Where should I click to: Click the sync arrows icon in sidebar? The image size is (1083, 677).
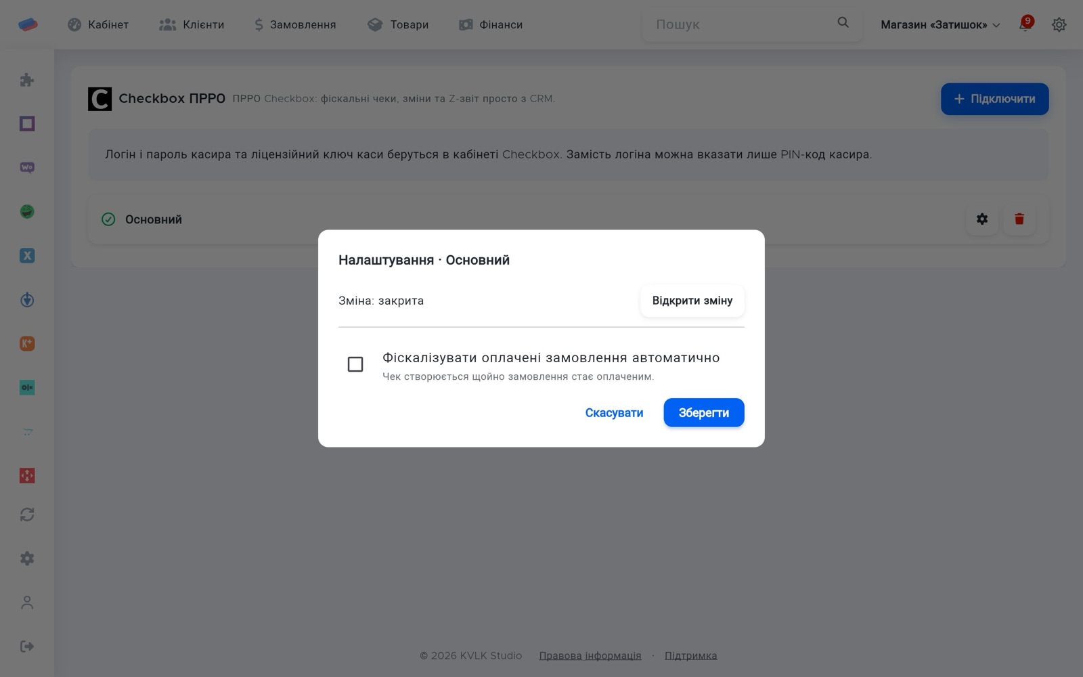(x=27, y=515)
